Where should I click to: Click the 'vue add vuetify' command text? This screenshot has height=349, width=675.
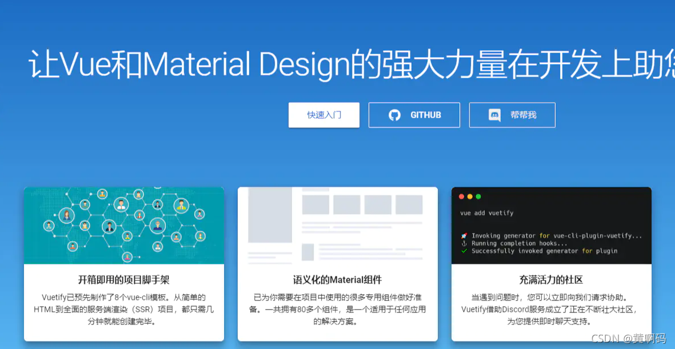[x=487, y=213]
